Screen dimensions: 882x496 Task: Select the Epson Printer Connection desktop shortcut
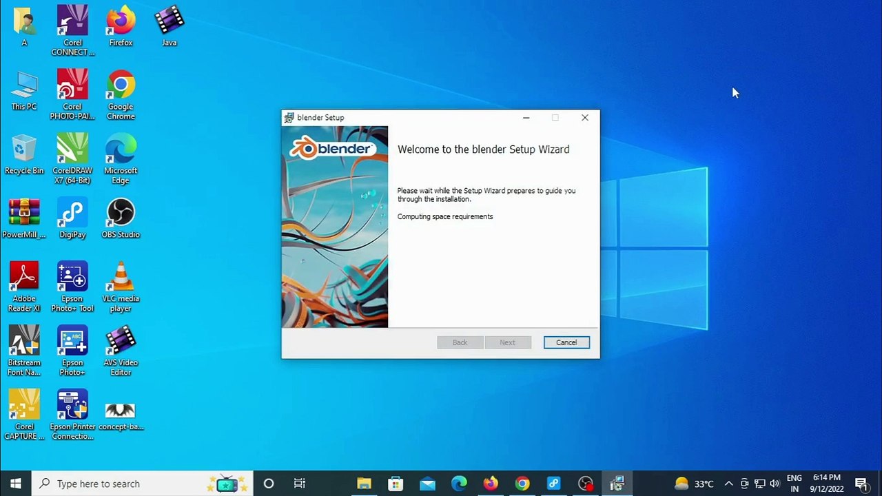72,415
